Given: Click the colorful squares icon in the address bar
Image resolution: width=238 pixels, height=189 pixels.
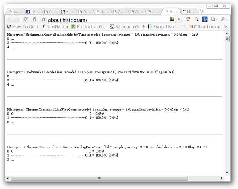Looking at the screenshot, I should (172, 19).
